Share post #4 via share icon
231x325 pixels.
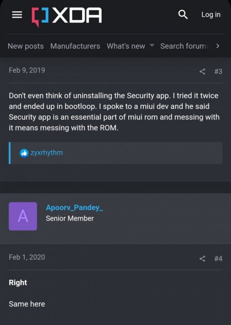click(202, 259)
